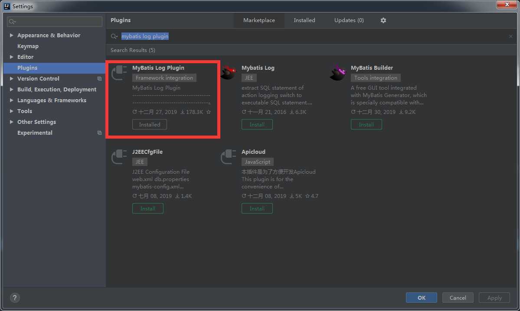Click into the plugin search field

[312, 36]
